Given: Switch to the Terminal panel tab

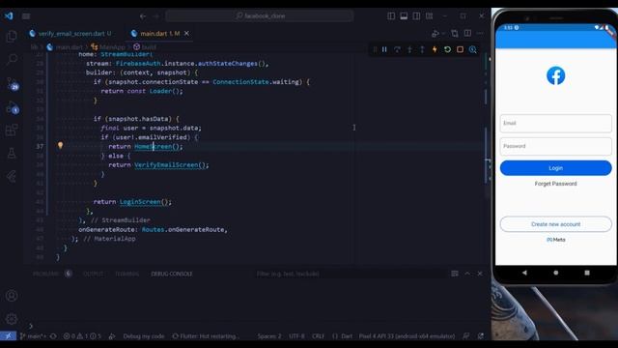Looking at the screenshot, I should point(126,274).
